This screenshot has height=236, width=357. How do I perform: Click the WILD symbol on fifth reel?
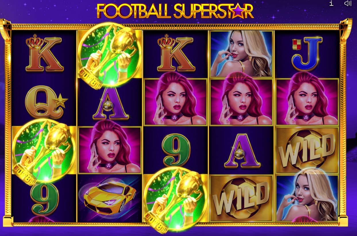point(307,150)
